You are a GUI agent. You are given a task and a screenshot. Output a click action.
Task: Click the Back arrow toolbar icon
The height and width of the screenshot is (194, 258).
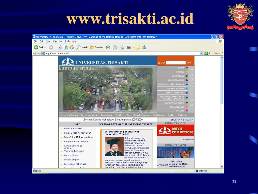(x=36, y=47)
